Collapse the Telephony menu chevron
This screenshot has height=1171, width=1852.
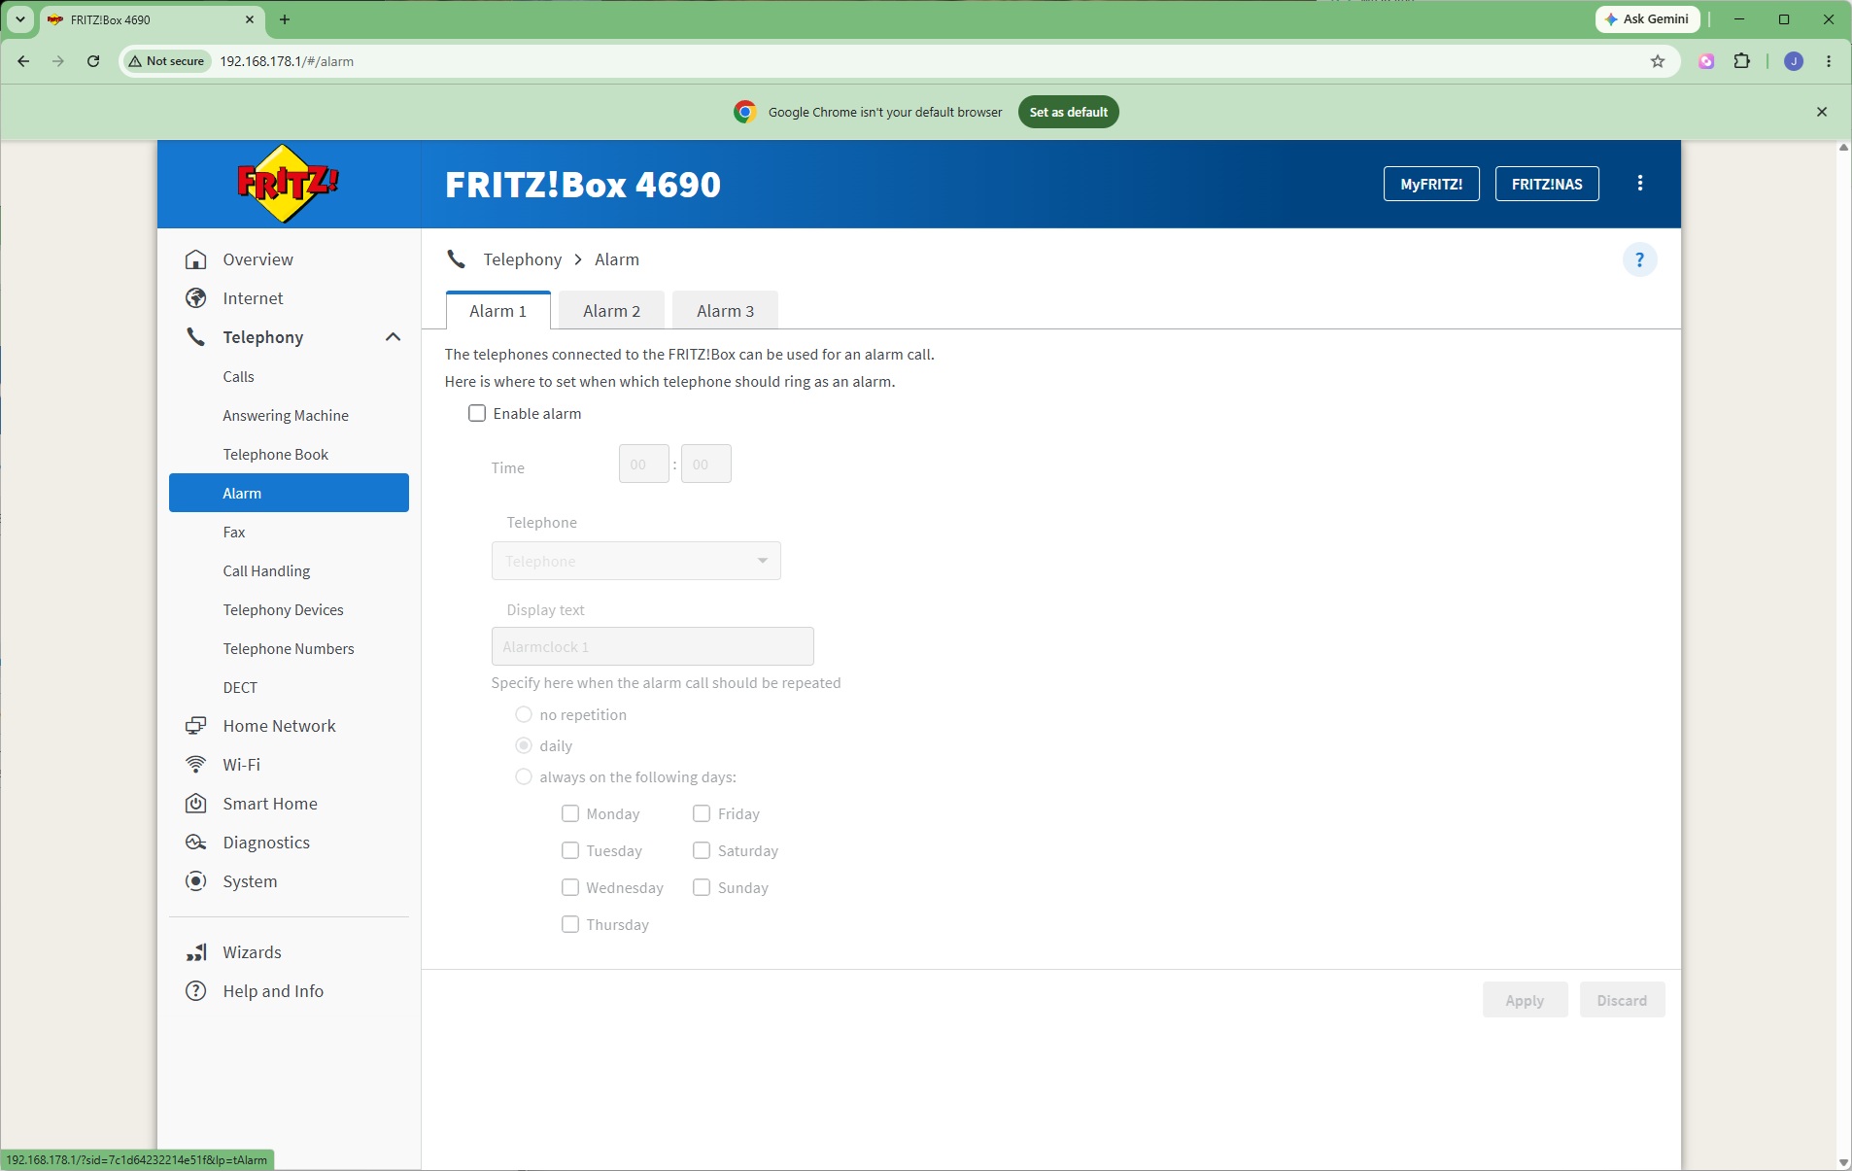[x=393, y=337]
